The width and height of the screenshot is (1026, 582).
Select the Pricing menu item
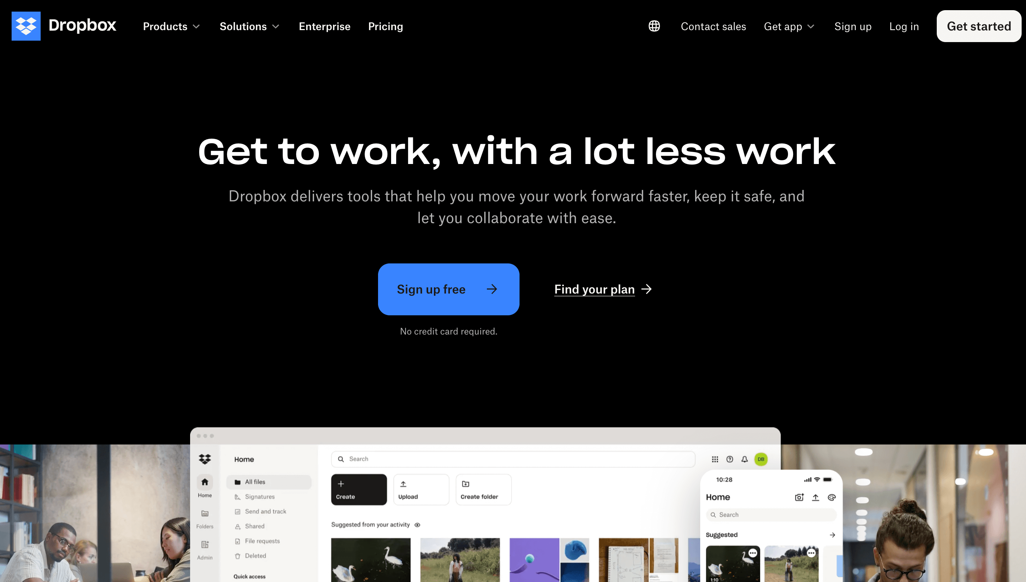point(385,26)
